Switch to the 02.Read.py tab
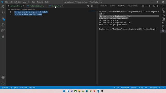The width and height of the screenshot is (166, 93). (x=55, y=6)
